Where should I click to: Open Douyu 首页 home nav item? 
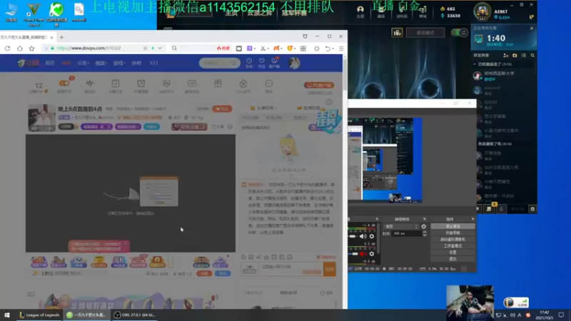(x=50, y=63)
